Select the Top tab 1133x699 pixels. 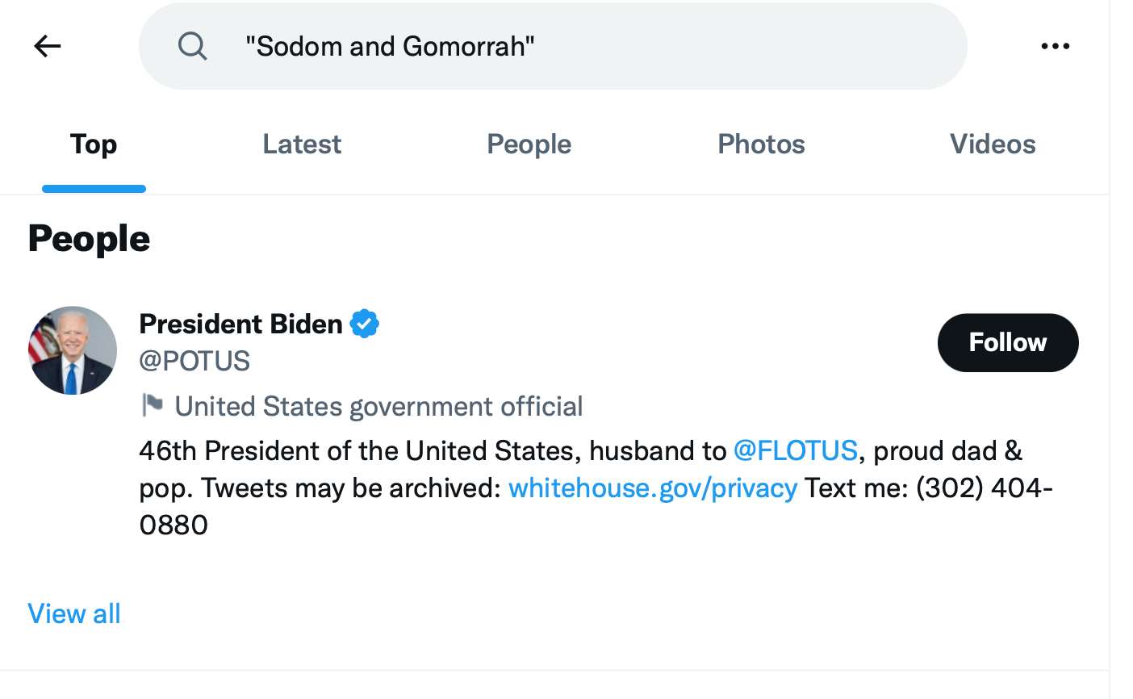click(94, 144)
